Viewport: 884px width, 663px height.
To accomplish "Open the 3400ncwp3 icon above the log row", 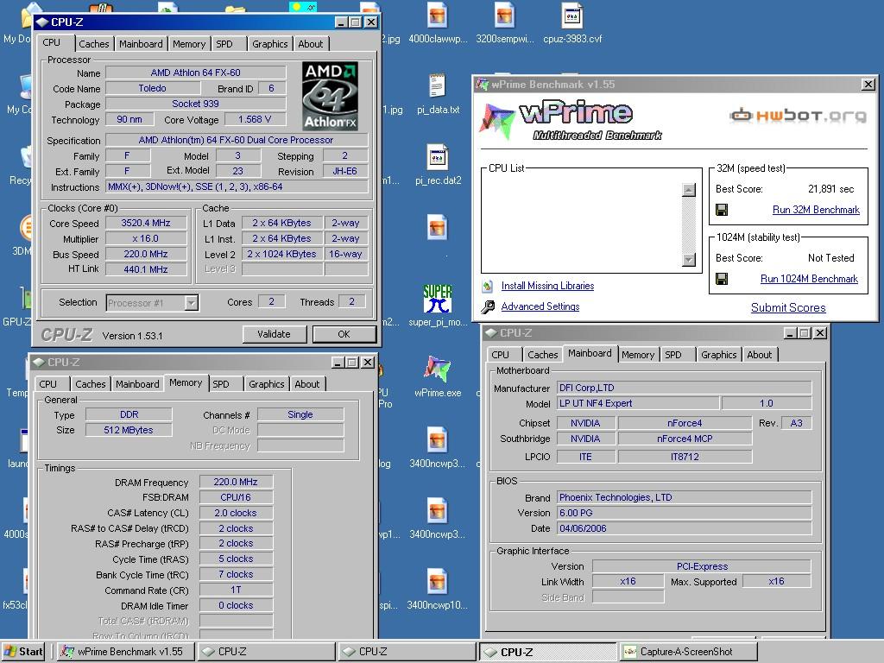I will tap(437, 441).
